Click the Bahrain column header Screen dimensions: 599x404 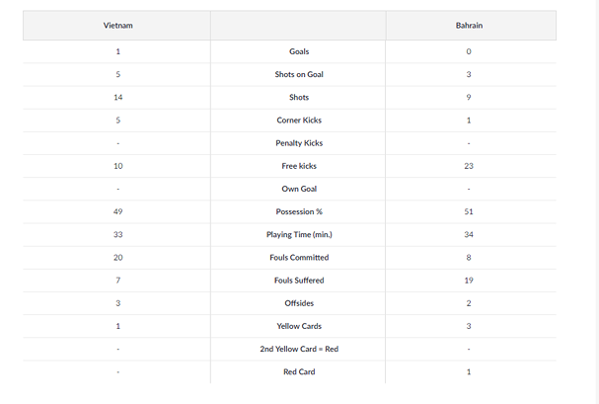(469, 25)
